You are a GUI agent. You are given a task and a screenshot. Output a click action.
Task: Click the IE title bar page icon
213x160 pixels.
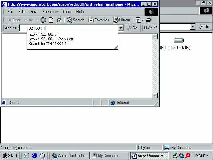pyautogui.click(x=4, y=4)
